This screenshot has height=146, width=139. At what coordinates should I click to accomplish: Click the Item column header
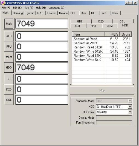click(89, 34)
